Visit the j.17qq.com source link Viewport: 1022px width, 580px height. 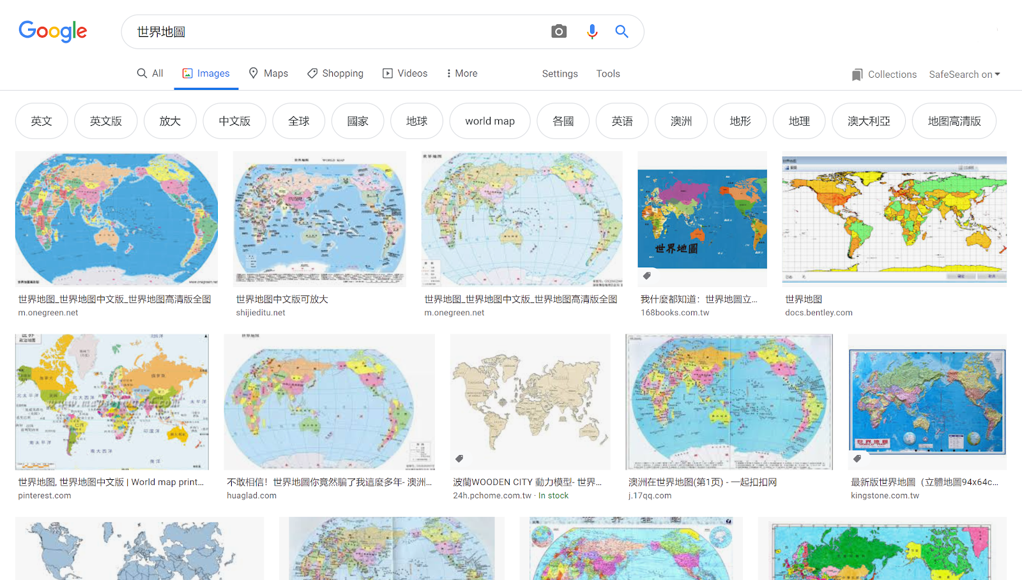click(x=650, y=496)
